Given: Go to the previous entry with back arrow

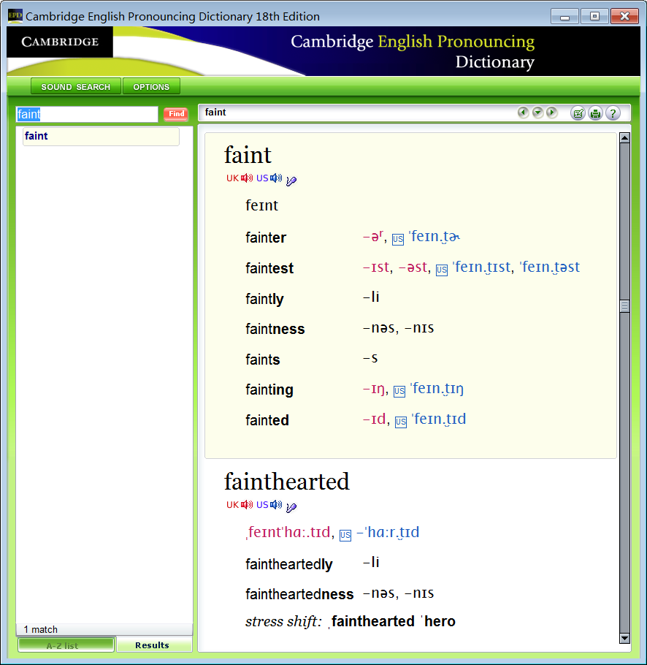Looking at the screenshot, I should click(x=524, y=113).
